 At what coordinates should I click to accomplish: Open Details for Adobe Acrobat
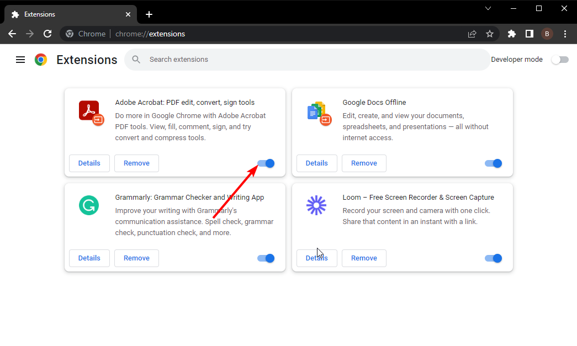tap(89, 163)
